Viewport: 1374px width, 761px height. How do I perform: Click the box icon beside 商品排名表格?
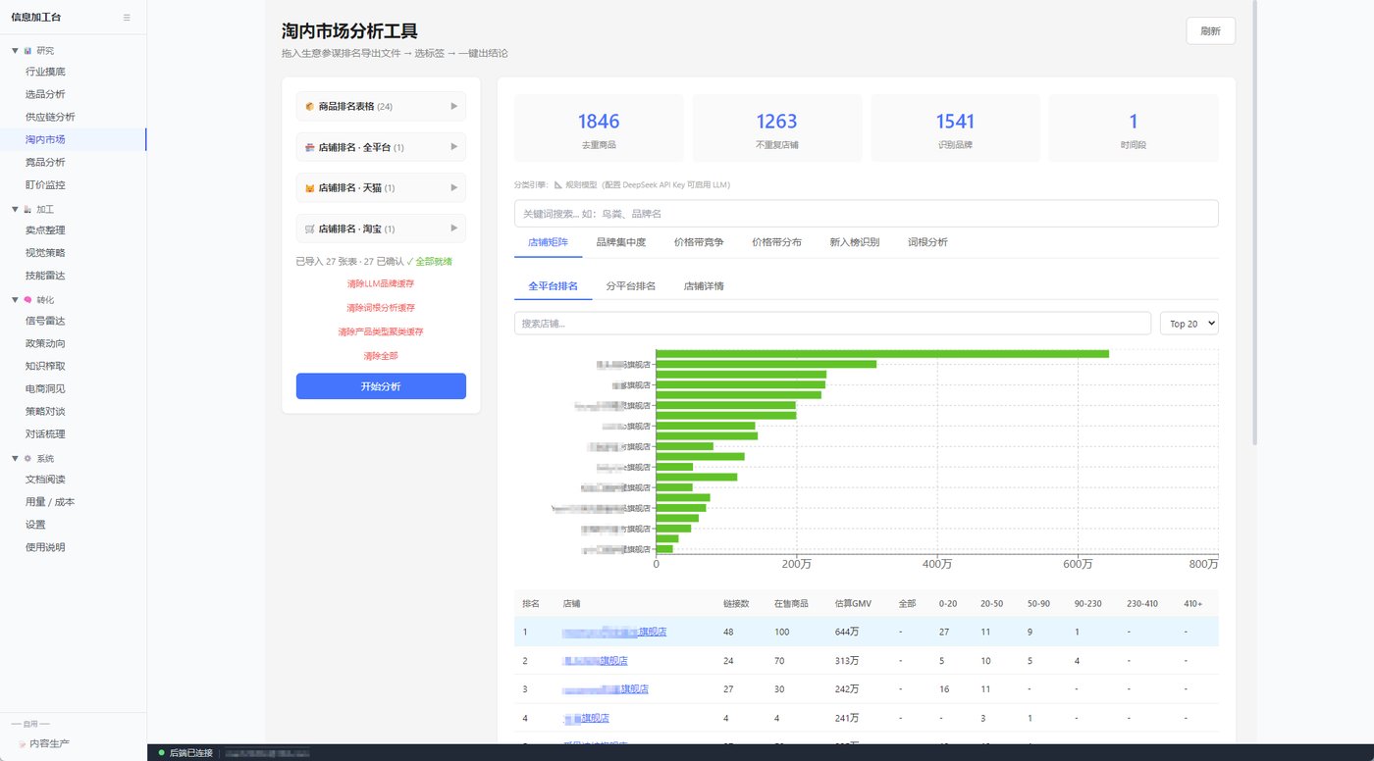tap(309, 106)
